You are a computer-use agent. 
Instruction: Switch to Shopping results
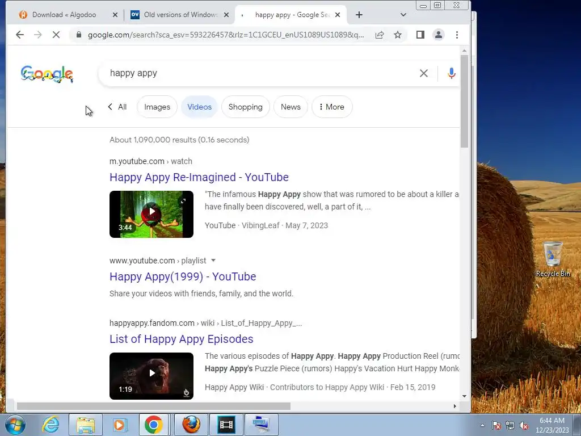[x=245, y=107]
